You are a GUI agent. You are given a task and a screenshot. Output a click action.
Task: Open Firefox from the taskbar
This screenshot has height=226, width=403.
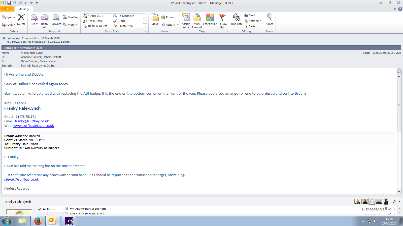coord(38,221)
